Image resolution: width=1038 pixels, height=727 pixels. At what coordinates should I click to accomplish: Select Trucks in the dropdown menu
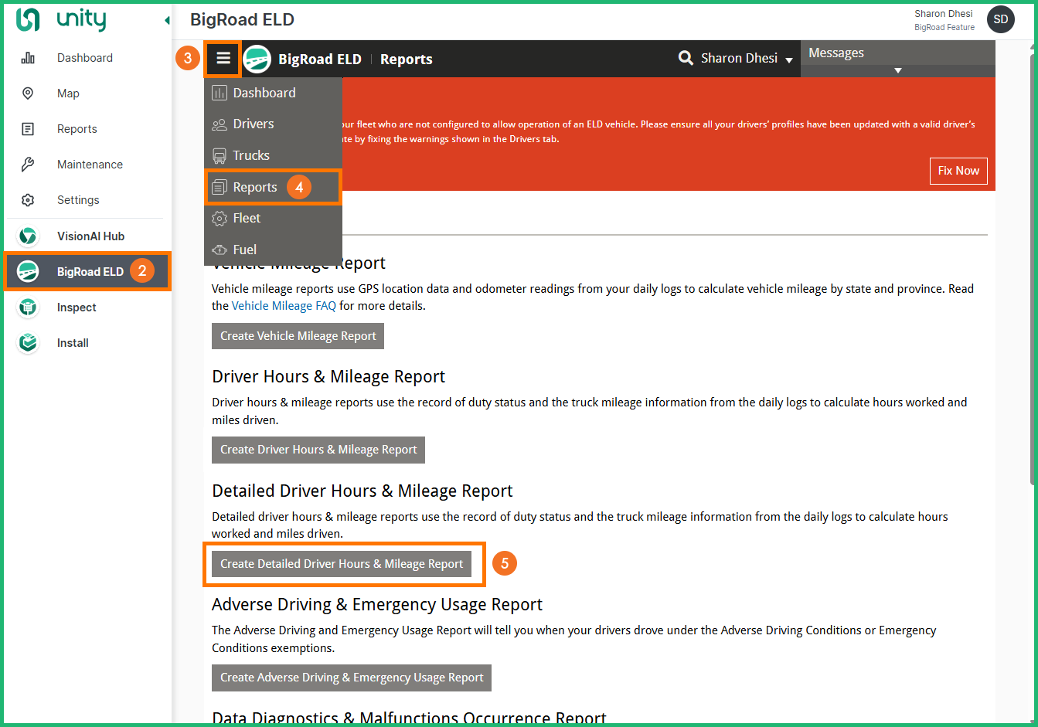point(251,155)
